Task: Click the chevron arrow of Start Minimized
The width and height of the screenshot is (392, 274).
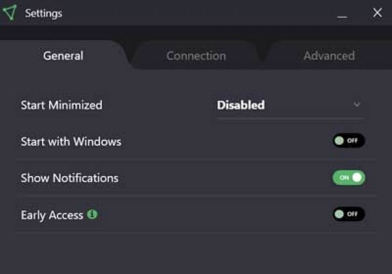Action: 357,104
